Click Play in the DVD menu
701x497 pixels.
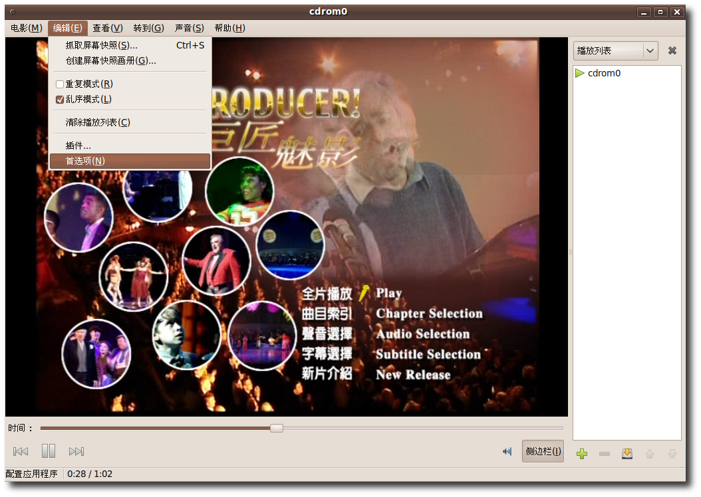tap(389, 293)
